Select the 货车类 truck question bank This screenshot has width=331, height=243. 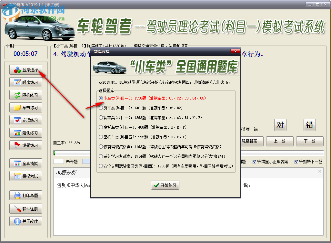(100, 108)
